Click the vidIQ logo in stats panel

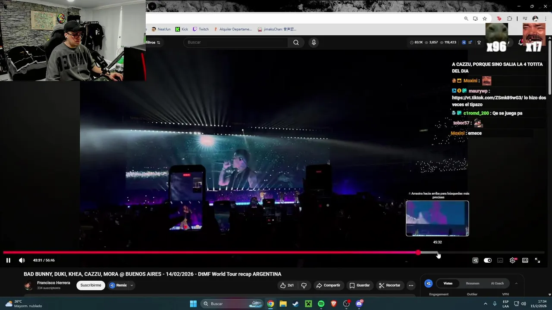click(x=429, y=283)
